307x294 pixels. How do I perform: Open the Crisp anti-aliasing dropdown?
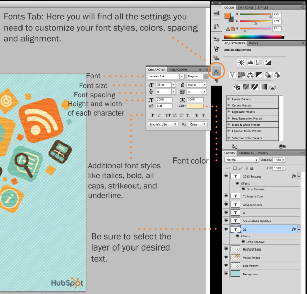coord(198,124)
